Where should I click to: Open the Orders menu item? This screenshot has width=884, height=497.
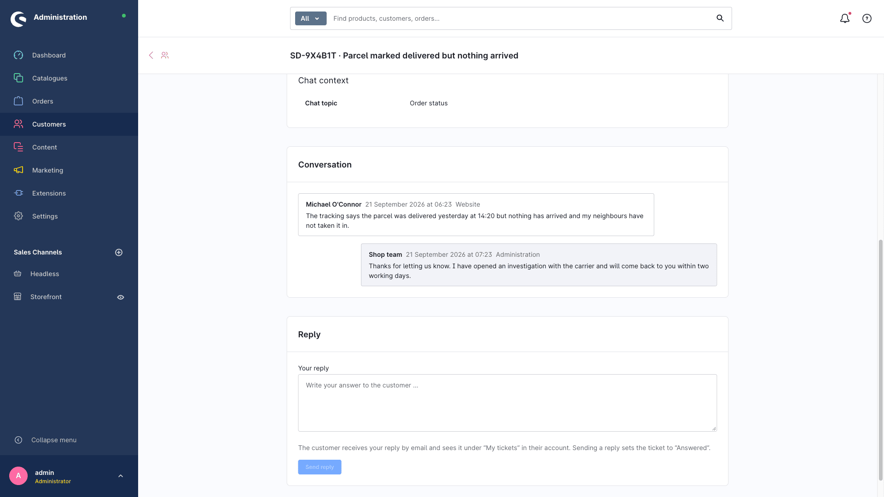tap(69, 101)
